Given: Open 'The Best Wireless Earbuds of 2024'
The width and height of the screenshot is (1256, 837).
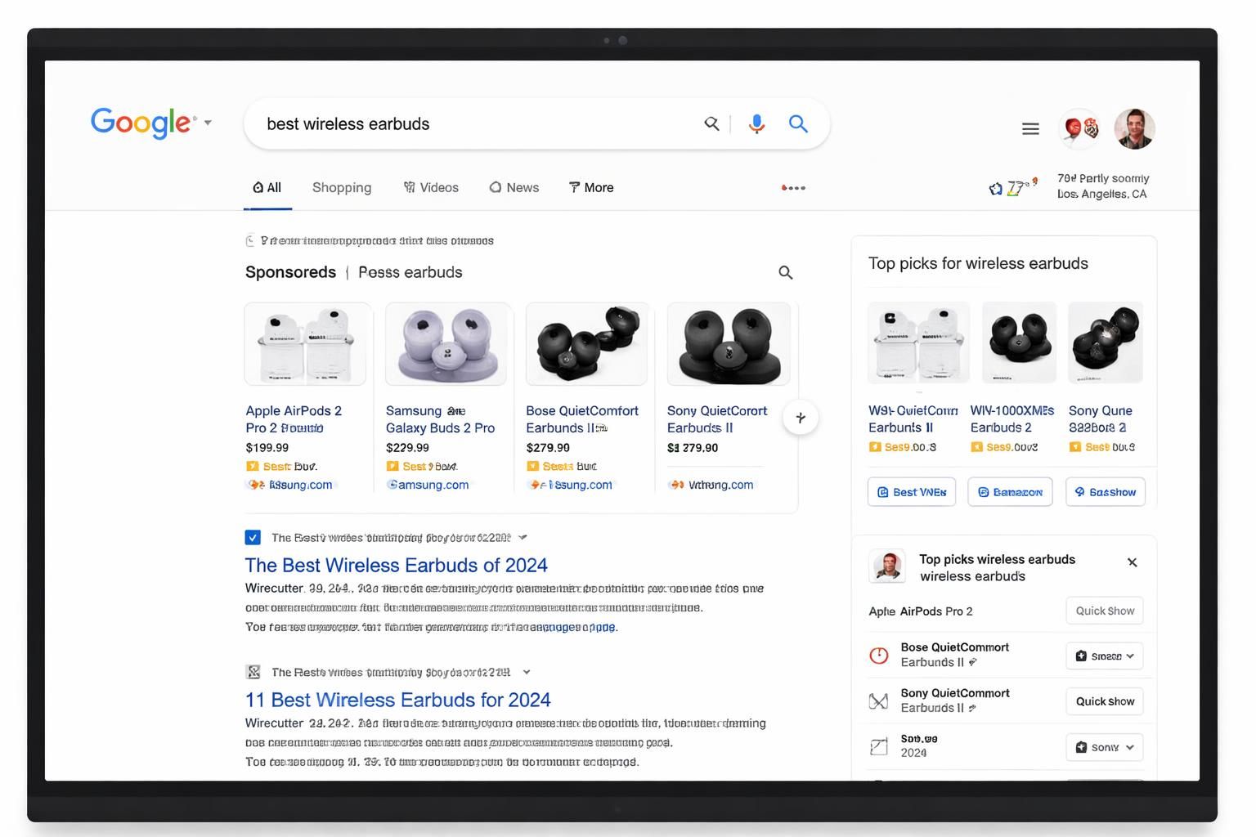Looking at the screenshot, I should click(396, 565).
